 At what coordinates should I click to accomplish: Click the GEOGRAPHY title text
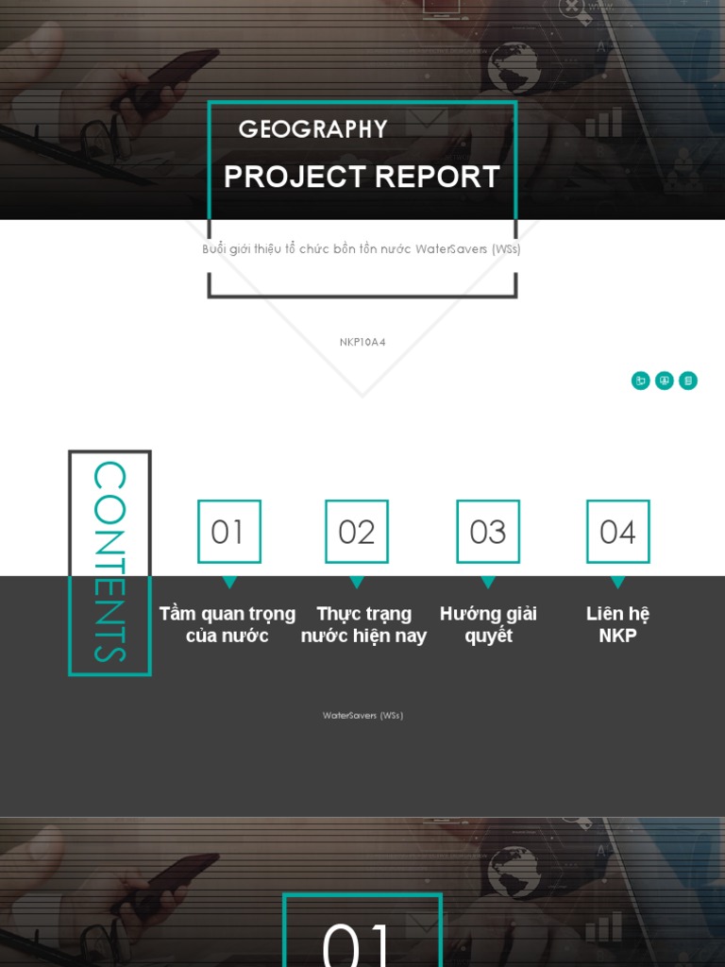(x=313, y=128)
